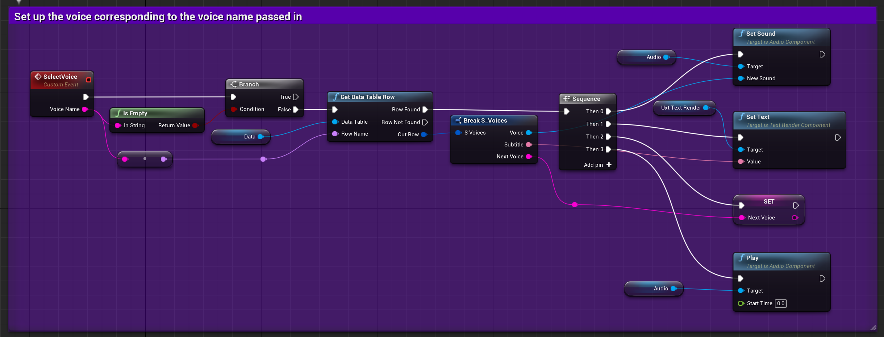Click the Branch True output pin
The height and width of the screenshot is (337, 884).
296,97
